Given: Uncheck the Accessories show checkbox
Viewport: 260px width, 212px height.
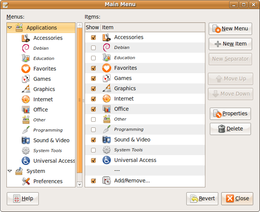Looking at the screenshot, I should (93, 38).
